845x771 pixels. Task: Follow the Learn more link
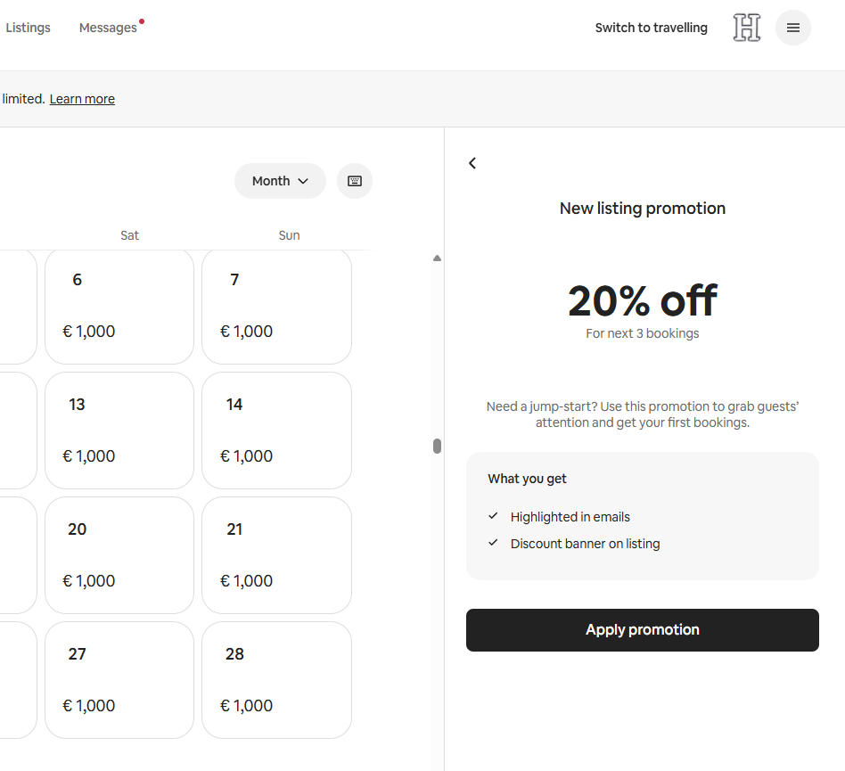tap(82, 99)
